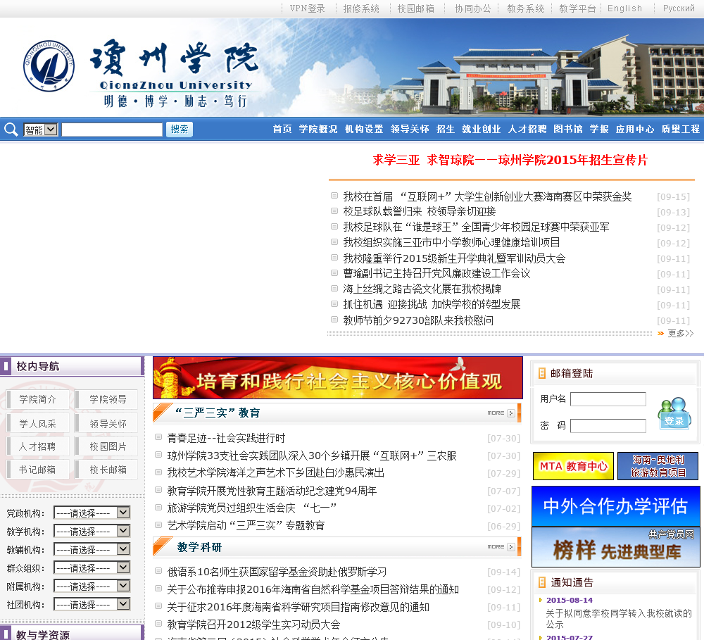Open the 社团机构 select dropdown
The image size is (704, 640).
(92, 605)
